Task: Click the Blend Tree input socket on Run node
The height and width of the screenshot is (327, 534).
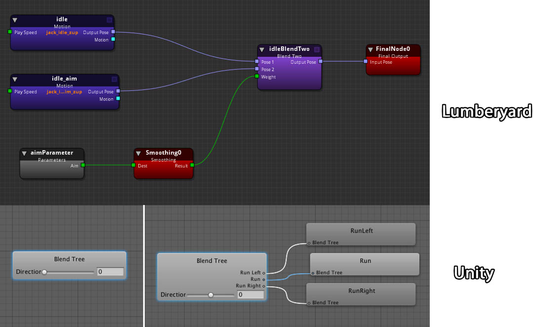Action: coord(313,273)
